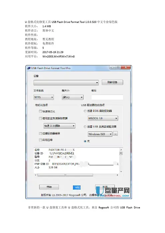165x233 pixels.
Task: Select the 无 radio button
Action: [x=85, y=141]
